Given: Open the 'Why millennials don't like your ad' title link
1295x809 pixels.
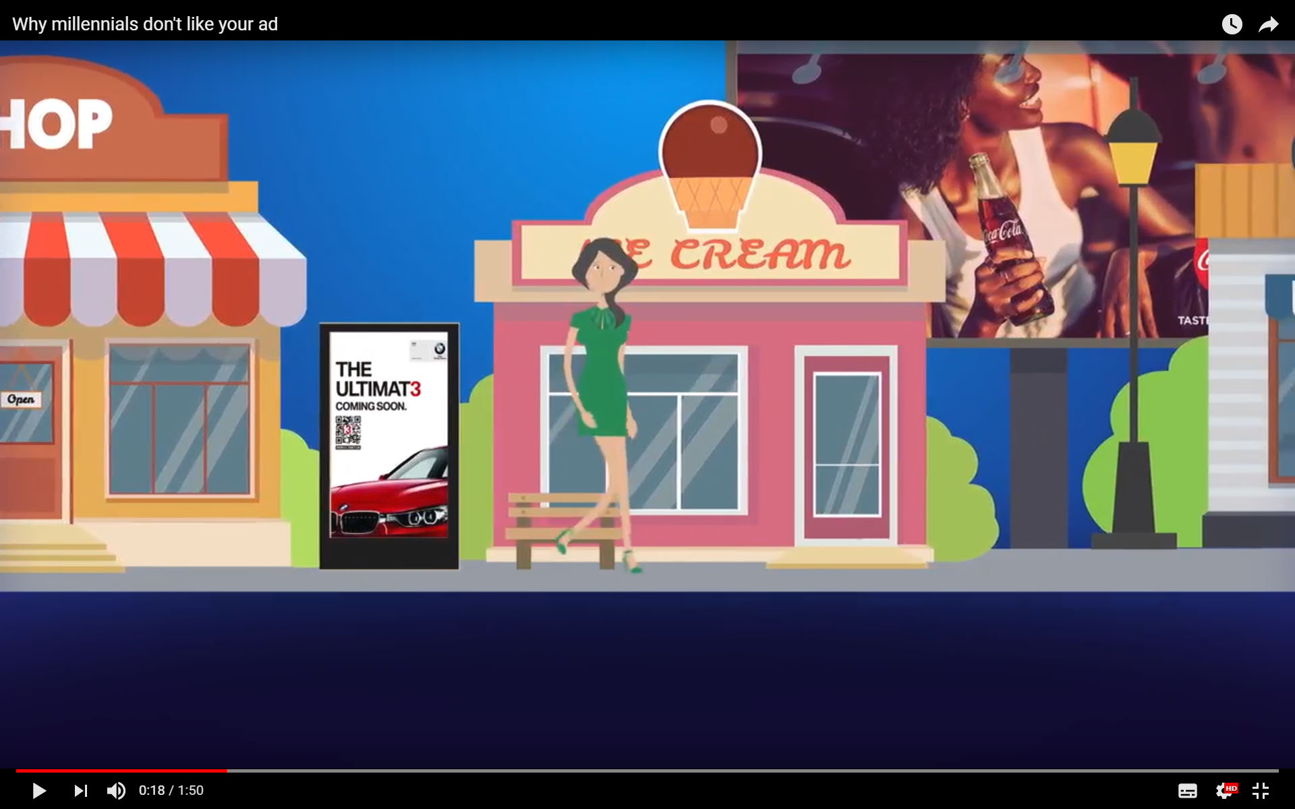Looking at the screenshot, I should 145,24.
